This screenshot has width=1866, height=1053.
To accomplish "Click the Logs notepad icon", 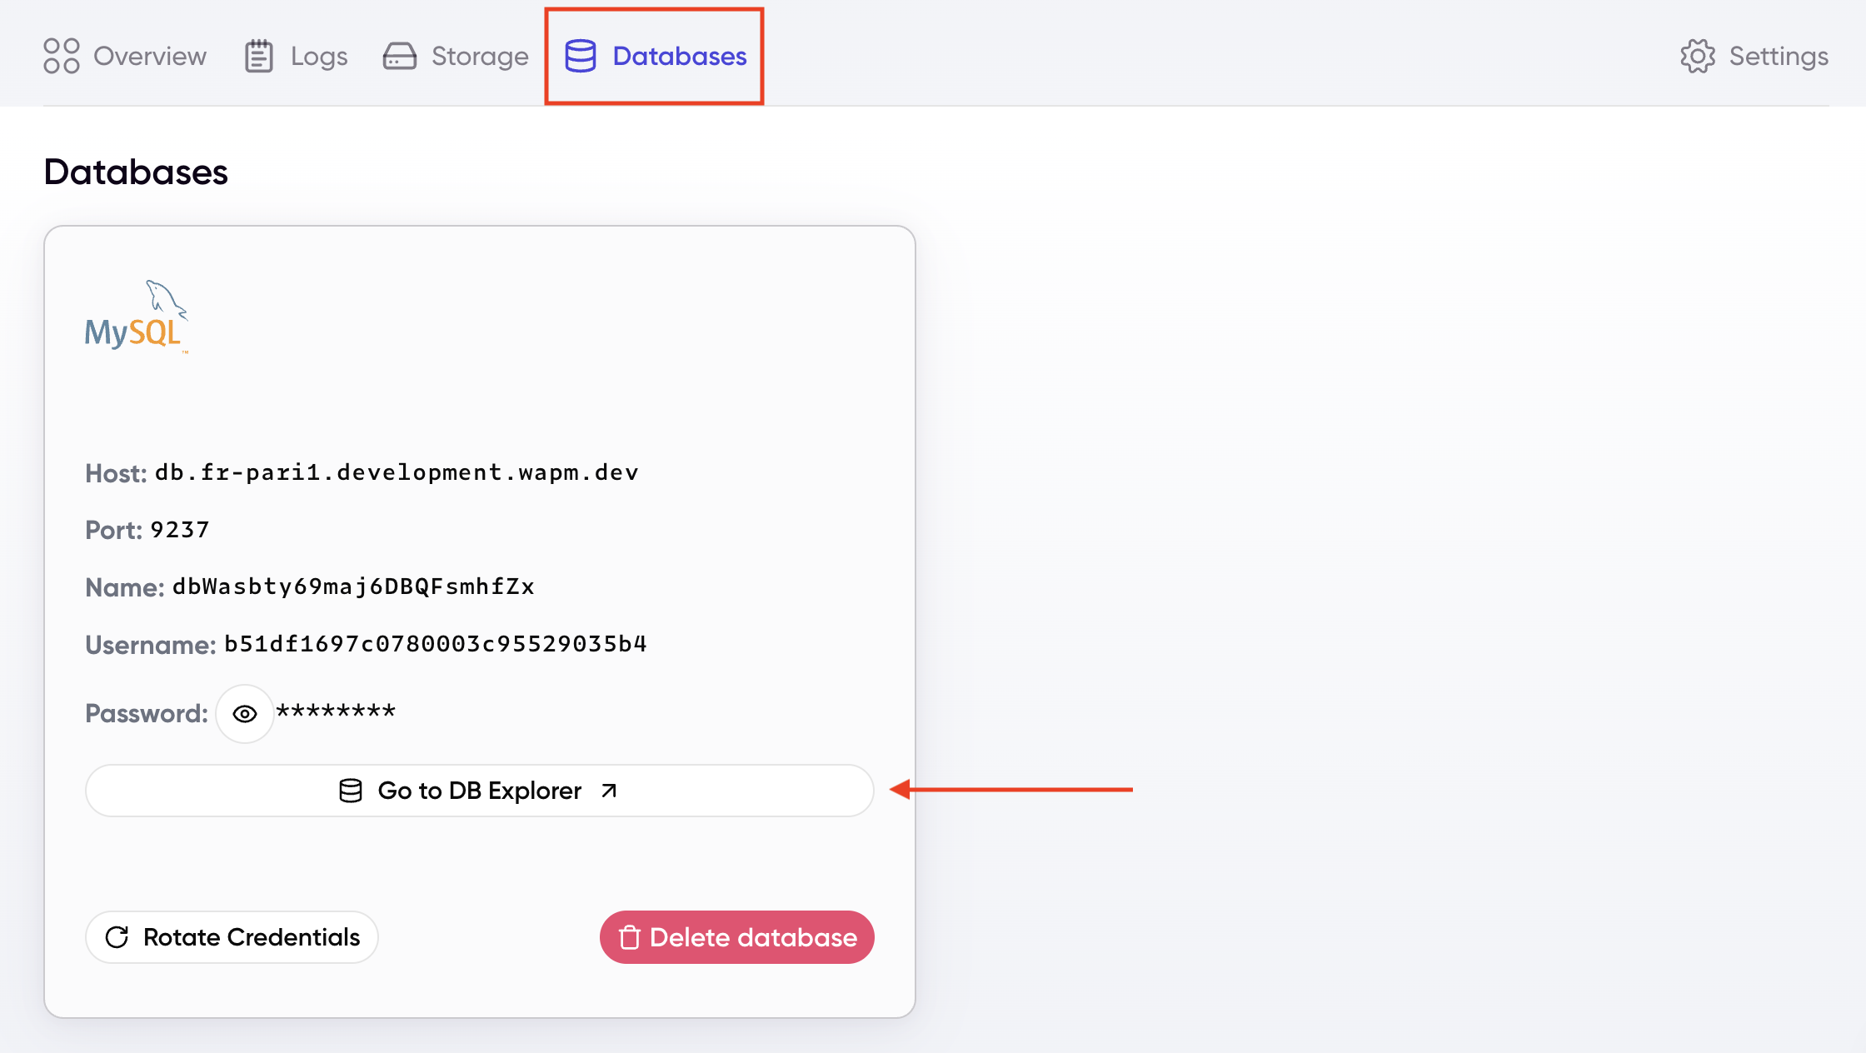I will 258,55.
